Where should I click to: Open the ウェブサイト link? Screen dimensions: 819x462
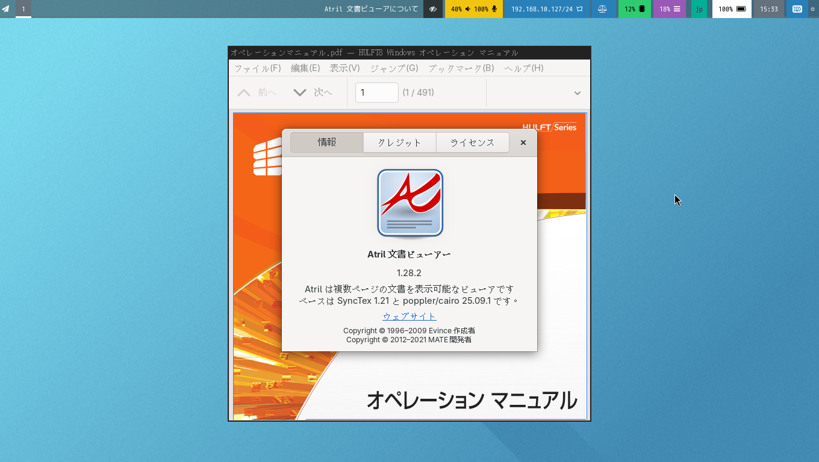[x=409, y=316]
